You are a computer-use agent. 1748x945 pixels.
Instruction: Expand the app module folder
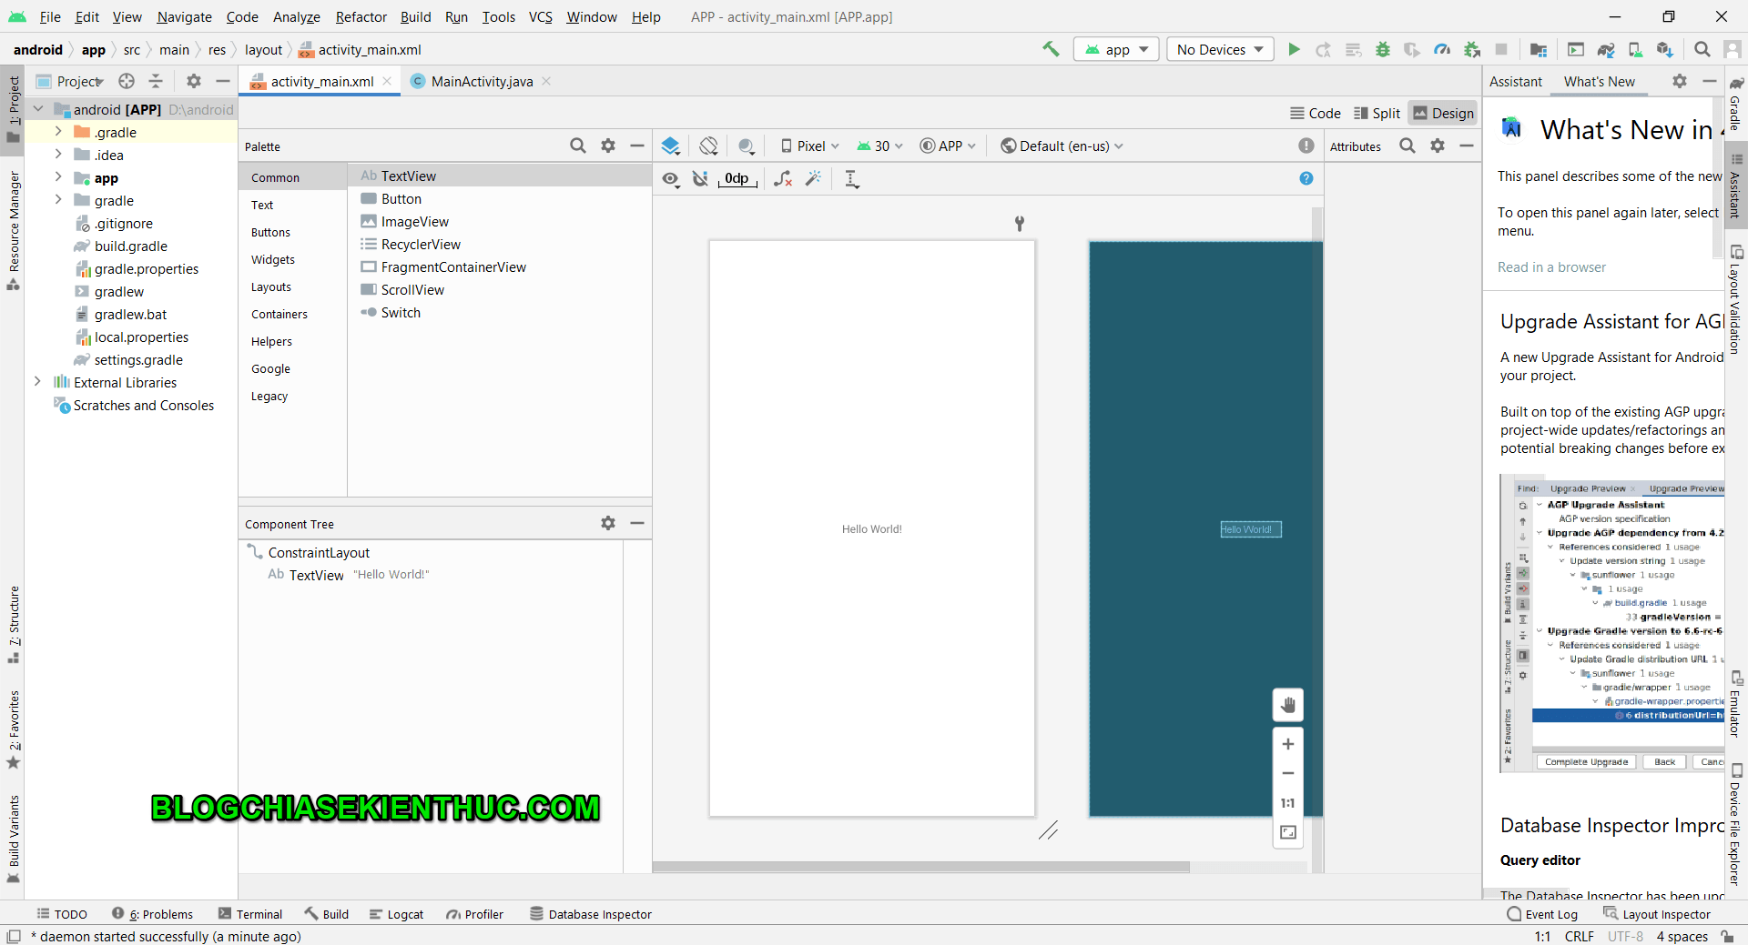pos(58,177)
